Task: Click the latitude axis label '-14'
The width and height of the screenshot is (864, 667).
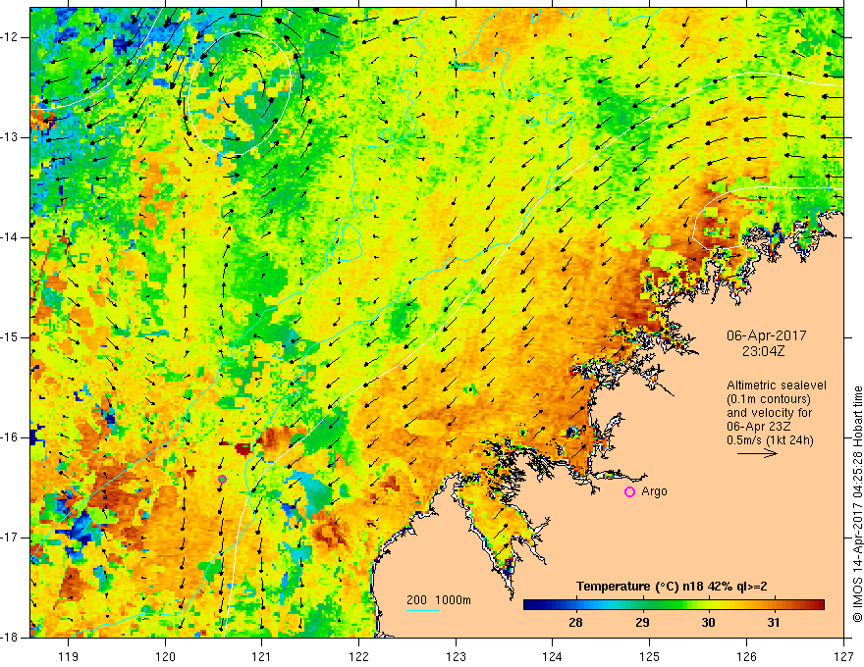Action: click(x=11, y=237)
